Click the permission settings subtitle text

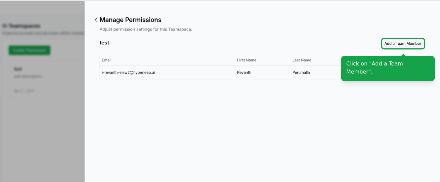click(146, 29)
